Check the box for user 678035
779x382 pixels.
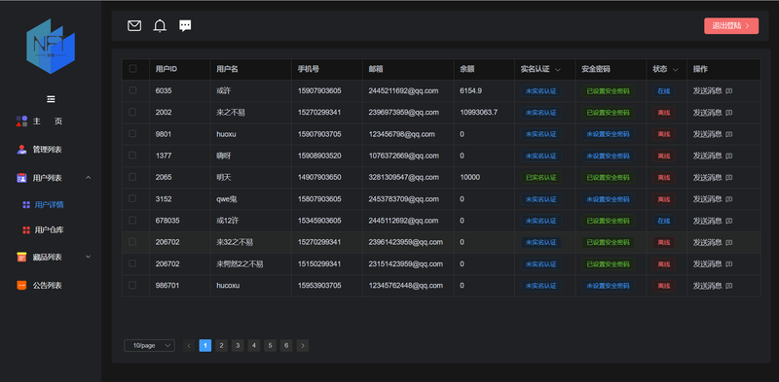tap(132, 221)
